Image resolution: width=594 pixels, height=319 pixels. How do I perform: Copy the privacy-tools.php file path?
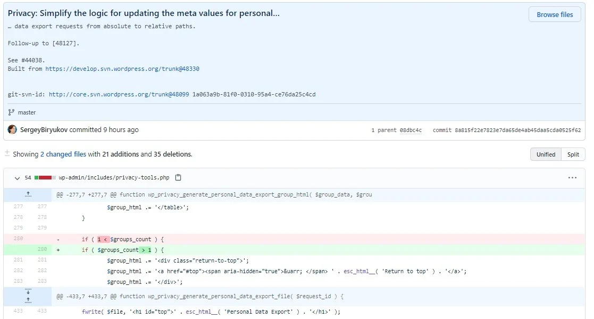coord(178,177)
